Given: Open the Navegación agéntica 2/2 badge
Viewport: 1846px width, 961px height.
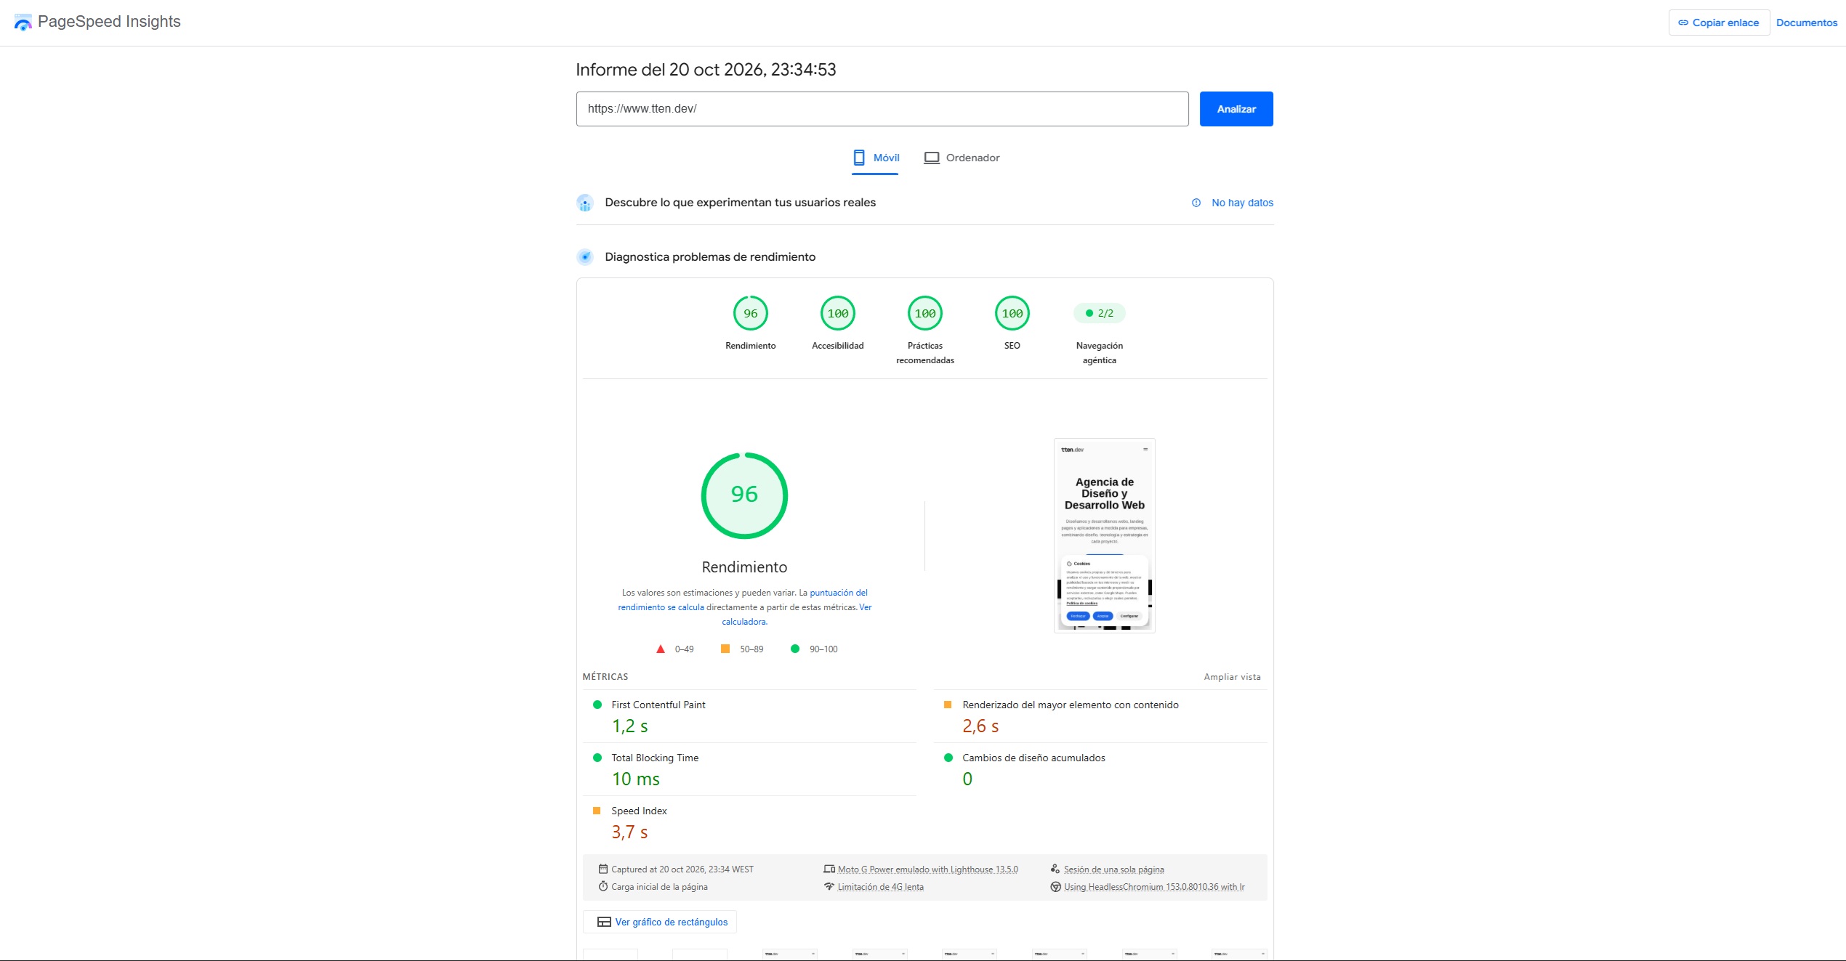Looking at the screenshot, I should 1100,313.
